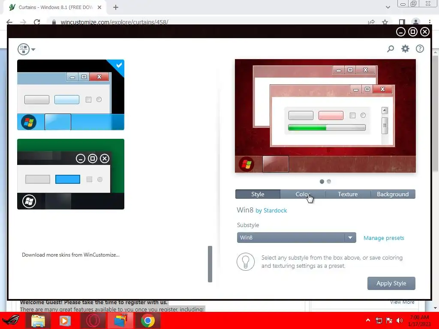Switch to the Background tab
Screen dimensions: 439x329
coord(393,194)
